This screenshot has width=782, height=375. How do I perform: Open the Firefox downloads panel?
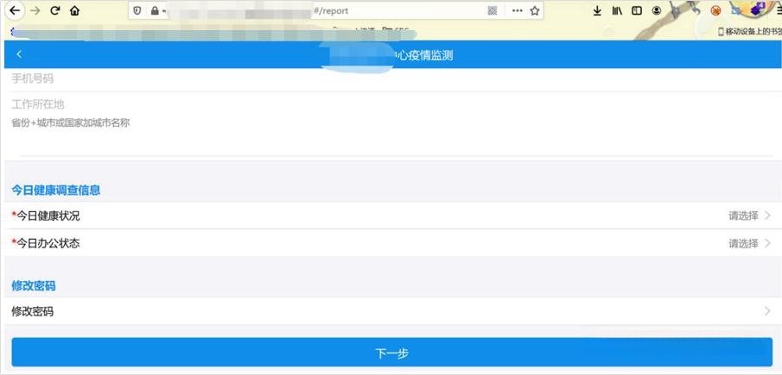597,11
